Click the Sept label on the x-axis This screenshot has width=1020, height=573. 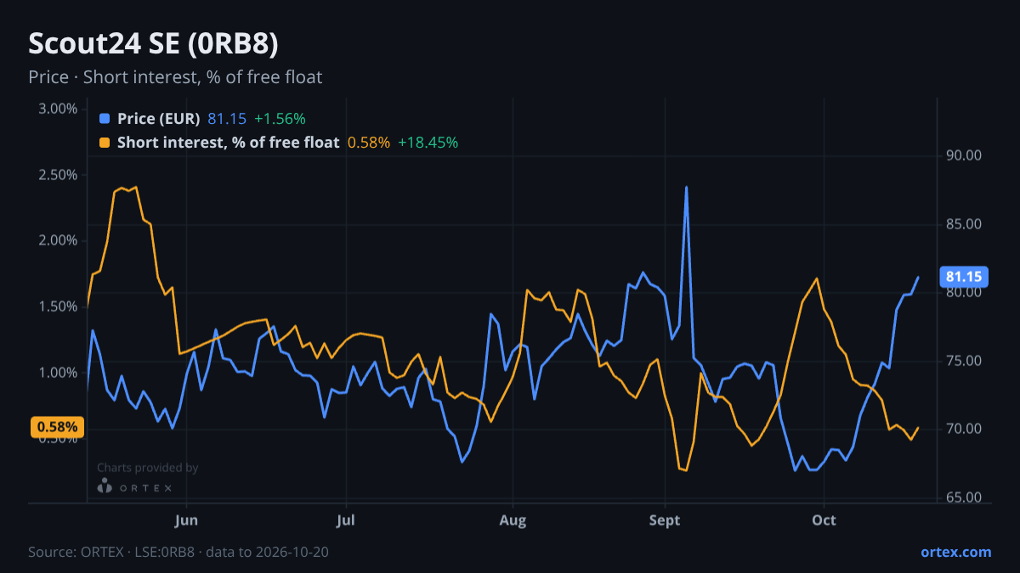pos(665,520)
